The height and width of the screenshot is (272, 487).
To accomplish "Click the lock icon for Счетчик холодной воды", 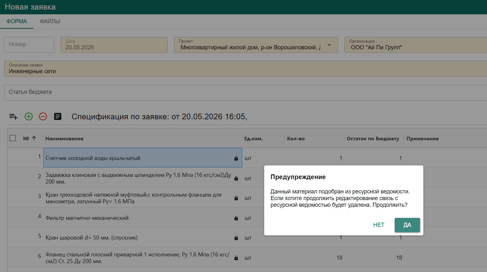I will [236, 158].
